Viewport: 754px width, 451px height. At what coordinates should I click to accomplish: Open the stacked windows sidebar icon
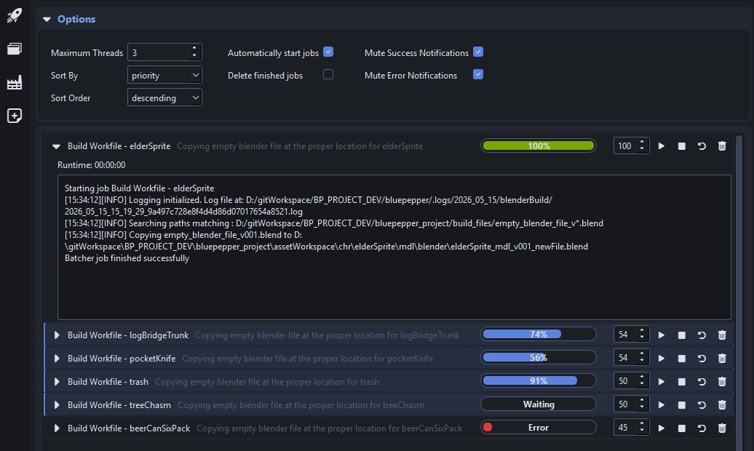click(x=15, y=49)
